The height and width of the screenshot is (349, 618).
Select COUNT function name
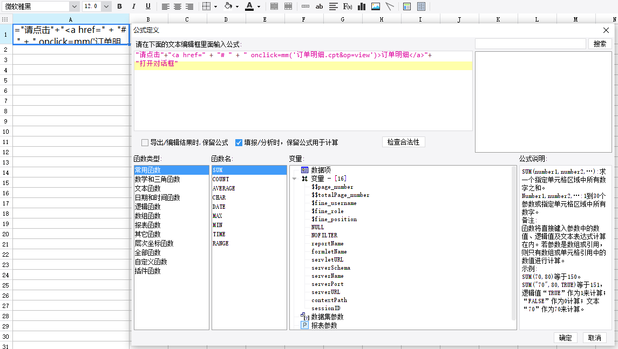tap(249, 179)
